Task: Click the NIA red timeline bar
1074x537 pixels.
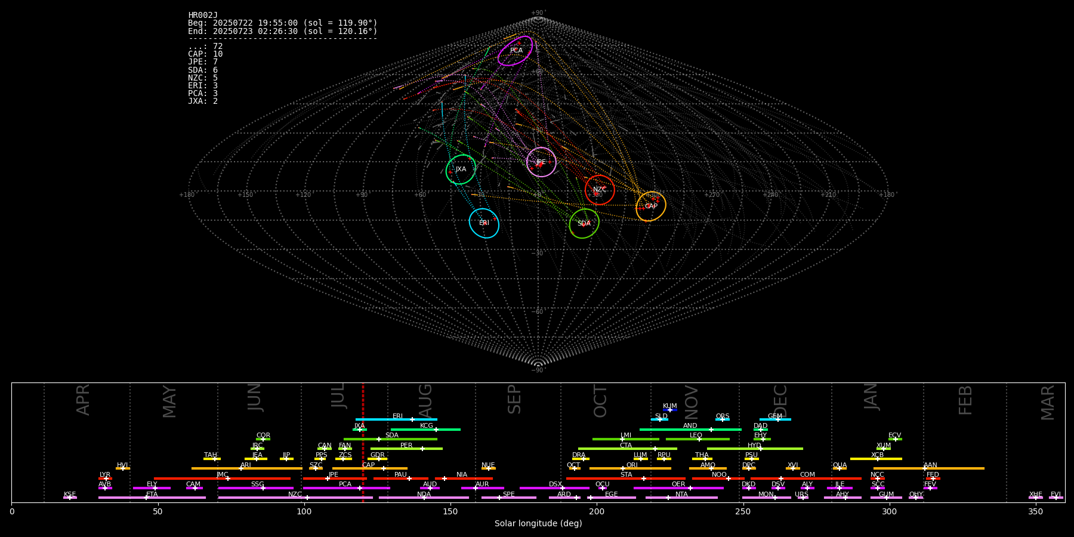Action: coord(464,478)
